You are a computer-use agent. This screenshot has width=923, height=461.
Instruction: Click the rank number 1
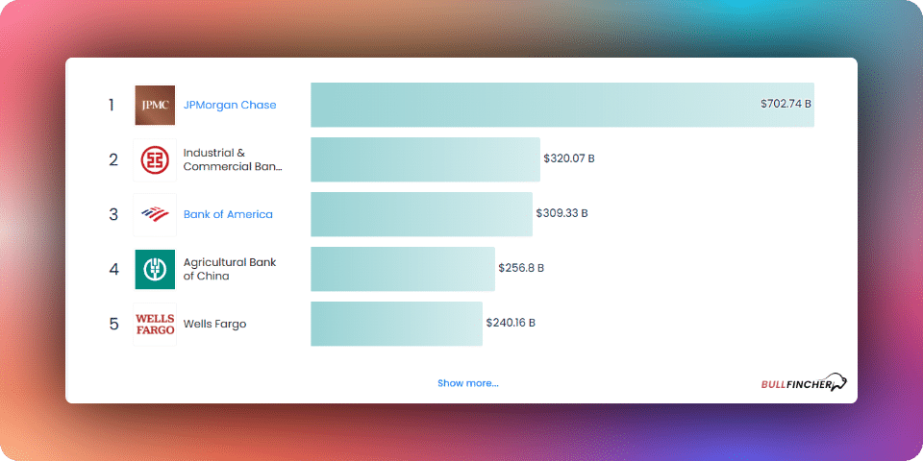[112, 106]
